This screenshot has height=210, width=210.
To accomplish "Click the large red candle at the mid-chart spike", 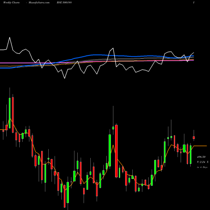I will (116, 151).
